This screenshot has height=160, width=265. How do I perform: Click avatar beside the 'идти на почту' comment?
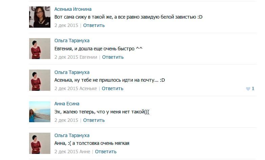pos(40,80)
